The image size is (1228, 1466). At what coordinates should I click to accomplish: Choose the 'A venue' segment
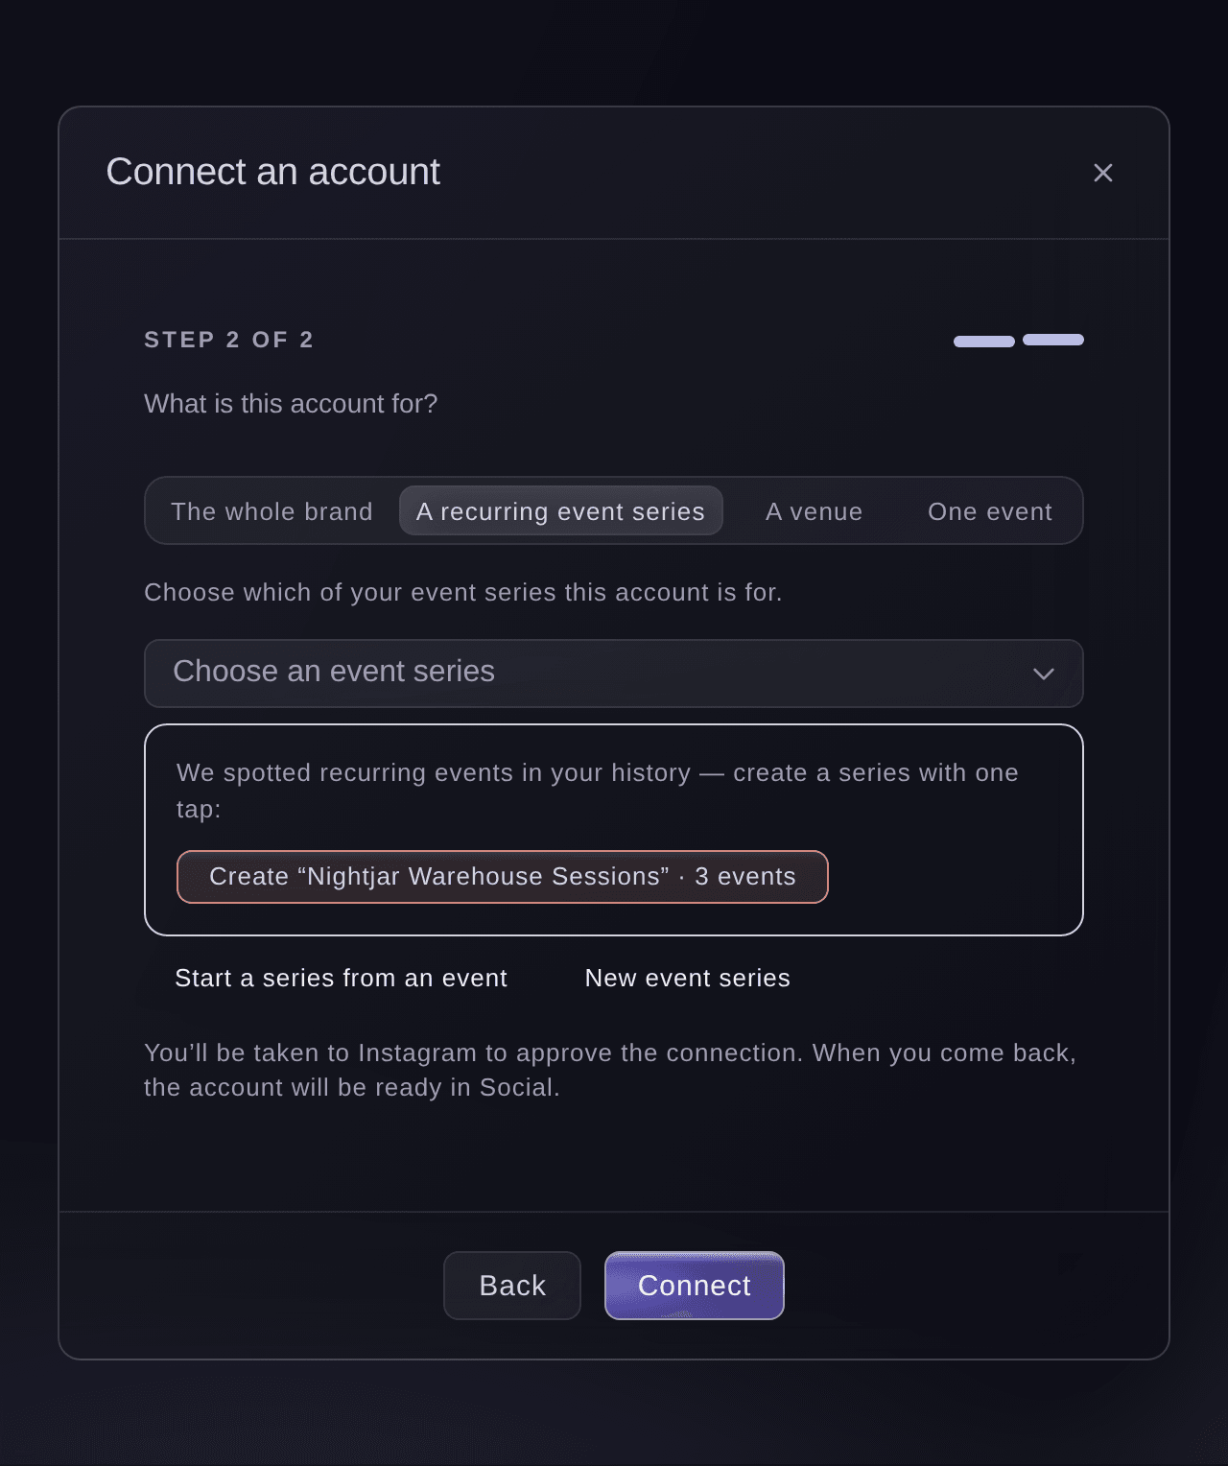pyautogui.click(x=815, y=511)
